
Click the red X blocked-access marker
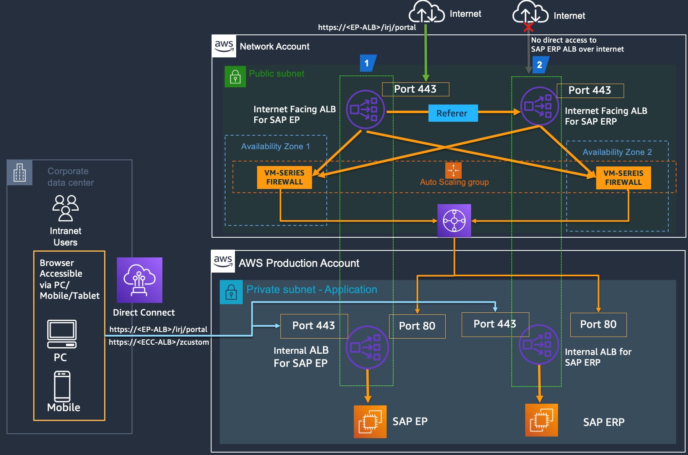[528, 27]
